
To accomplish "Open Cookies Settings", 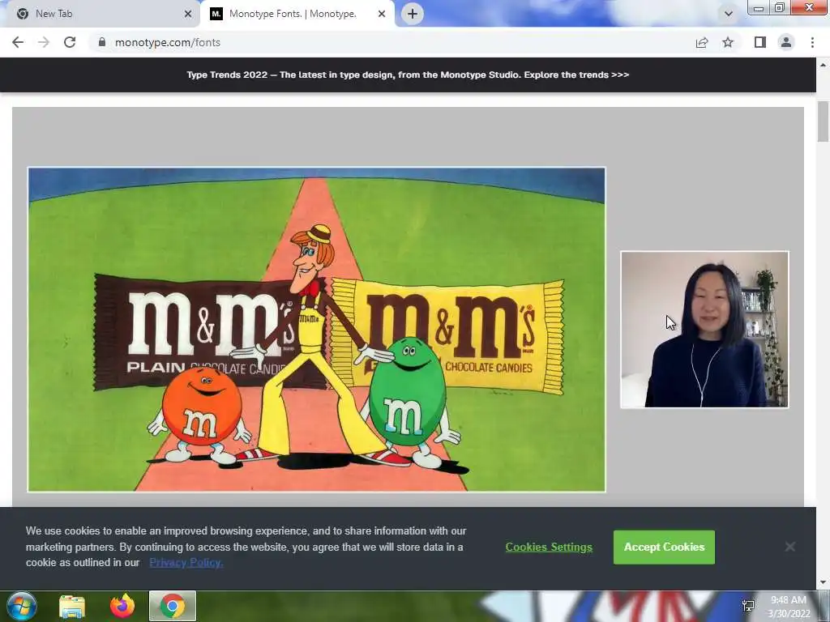I will click(x=549, y=547).
